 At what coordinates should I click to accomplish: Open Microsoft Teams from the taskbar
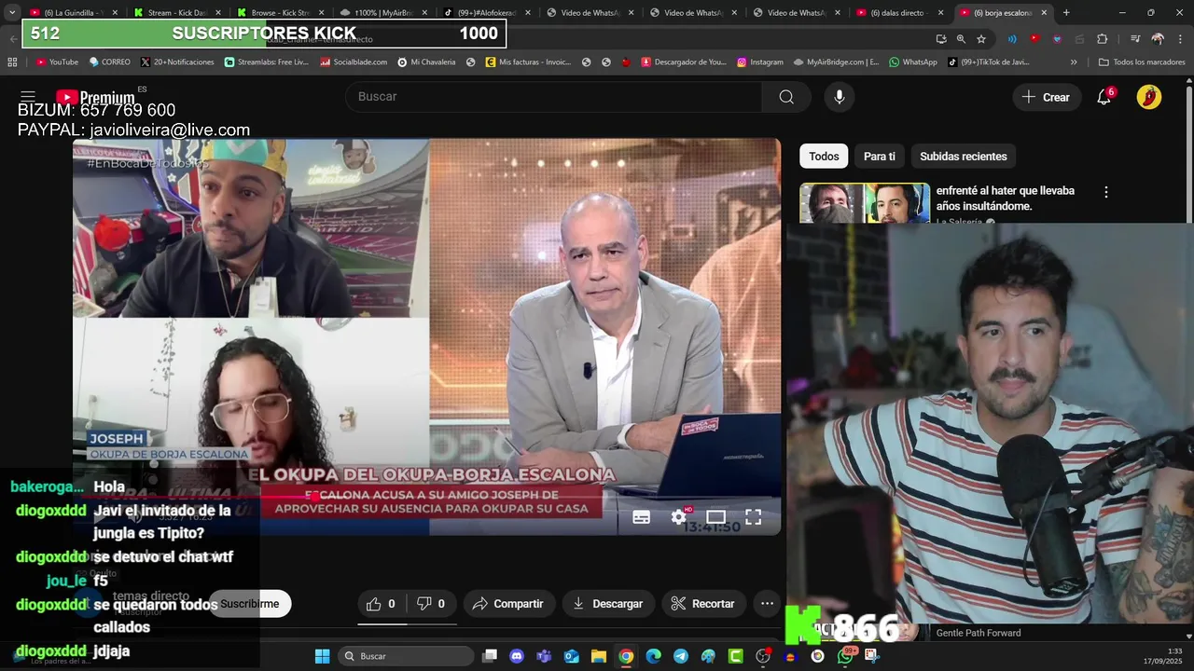pos(544,656)
